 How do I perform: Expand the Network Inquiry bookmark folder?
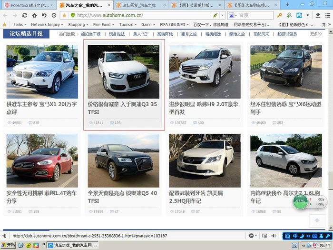[x=48, y=24]
